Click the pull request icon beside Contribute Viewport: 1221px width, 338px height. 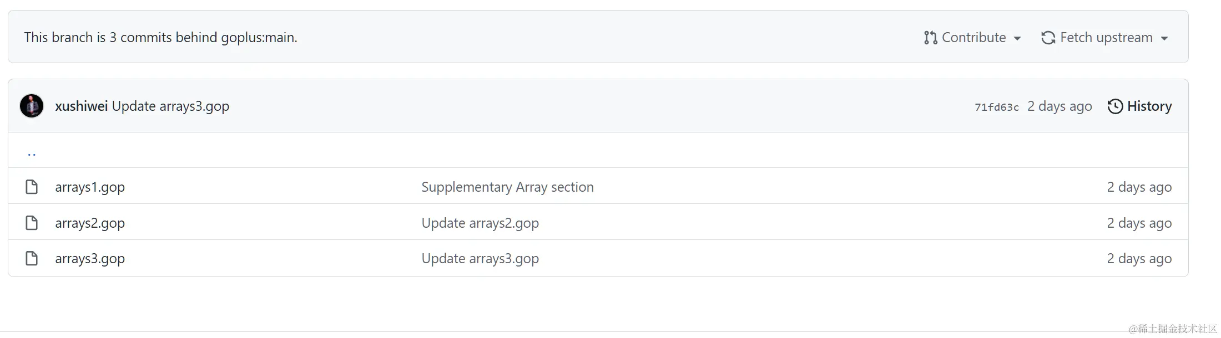point(930,38)
